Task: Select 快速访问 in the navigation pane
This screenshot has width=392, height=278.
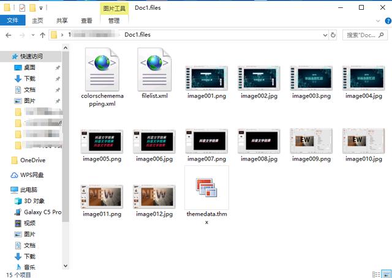Action: pos(31,56)
